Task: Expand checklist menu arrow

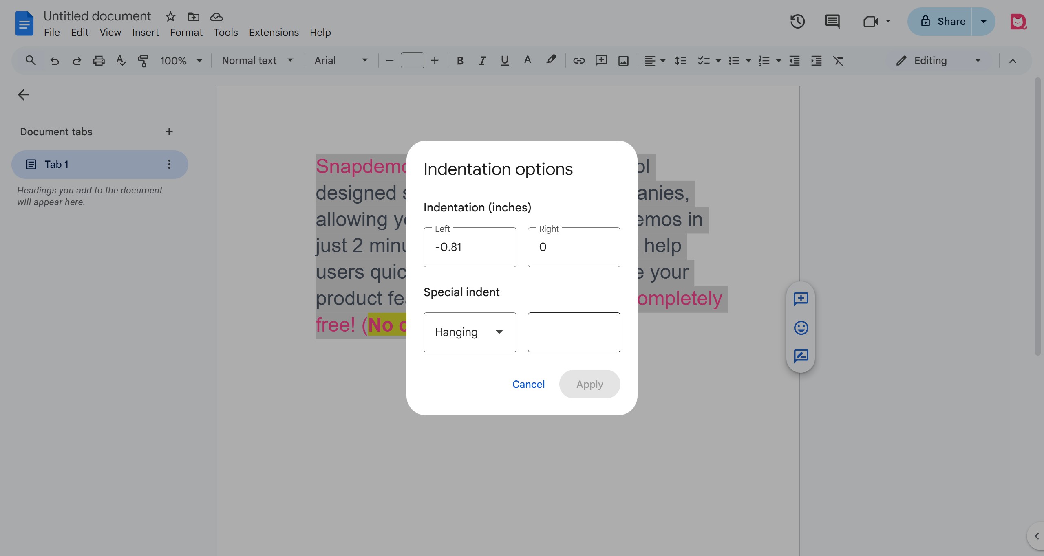Action: (x=718, y=61)
